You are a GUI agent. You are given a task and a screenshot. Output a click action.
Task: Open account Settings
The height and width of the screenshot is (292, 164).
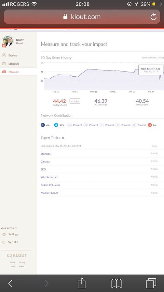13,234
